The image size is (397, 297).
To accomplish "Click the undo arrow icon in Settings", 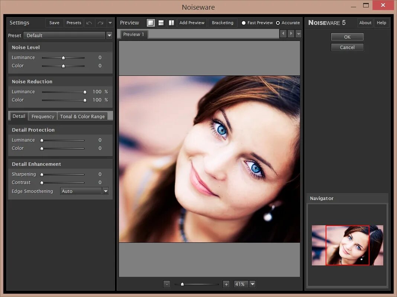I will 89,23.
